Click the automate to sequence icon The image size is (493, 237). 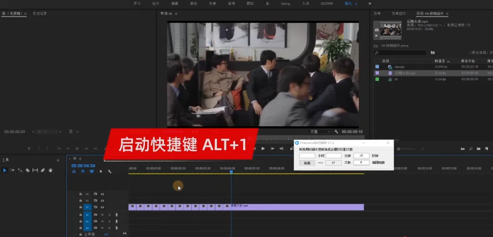pyautogui.click(x=463, y=149)
